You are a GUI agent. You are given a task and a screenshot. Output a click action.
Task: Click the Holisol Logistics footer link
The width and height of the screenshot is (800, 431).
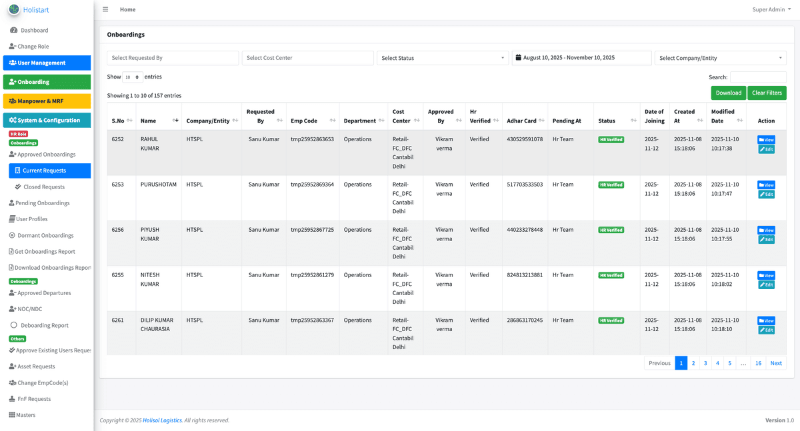coord(162,420)
